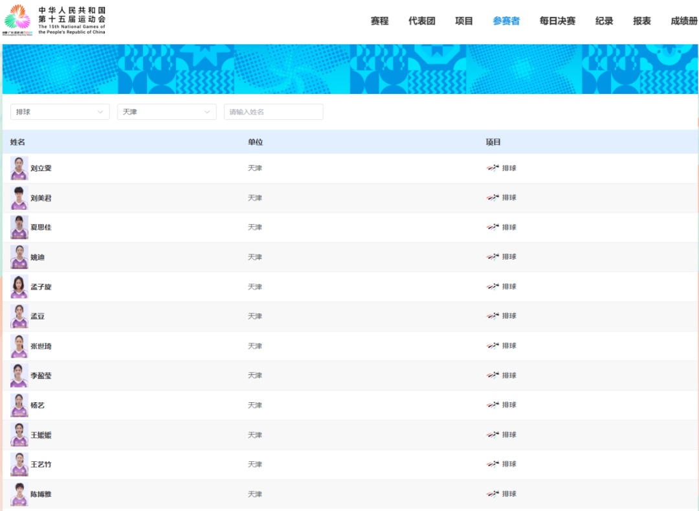This screenshot has height=511, width=699.
Task: Open the 成绩册 results book
Action: [x=683, y=21]
